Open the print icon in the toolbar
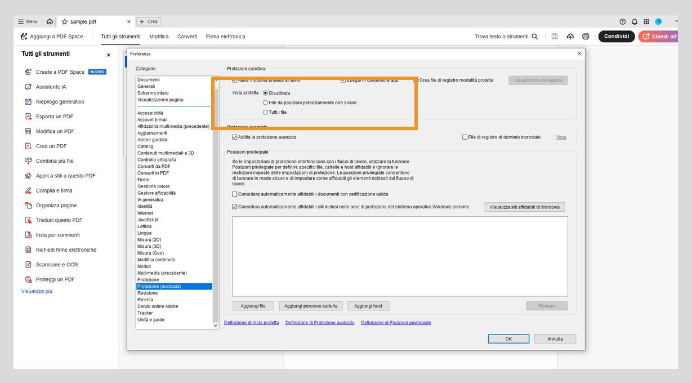 pyautogui.click(x=586, y=35)
